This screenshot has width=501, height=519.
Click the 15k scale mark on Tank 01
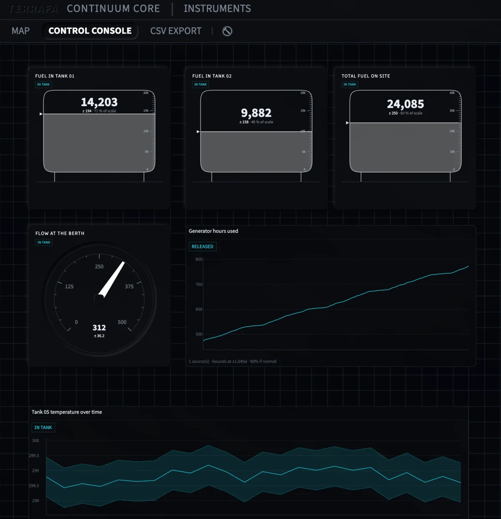[146, 111]
